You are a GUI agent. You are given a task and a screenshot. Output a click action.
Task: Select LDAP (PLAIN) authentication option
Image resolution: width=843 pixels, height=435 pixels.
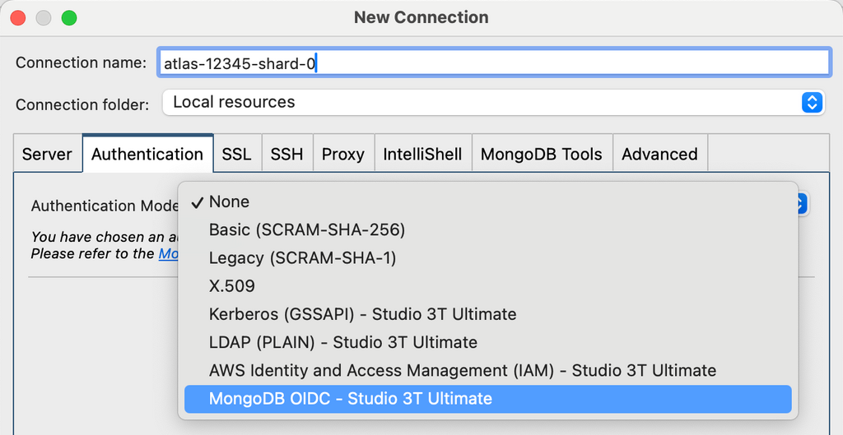342,342
